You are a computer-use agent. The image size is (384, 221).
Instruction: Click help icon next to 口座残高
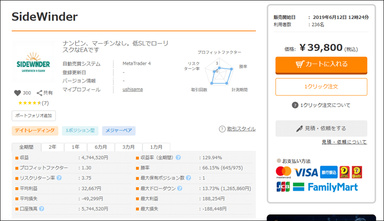point(42,209)
